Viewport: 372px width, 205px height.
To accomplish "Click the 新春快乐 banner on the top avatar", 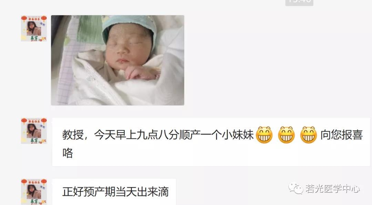I will pos(34,19).
